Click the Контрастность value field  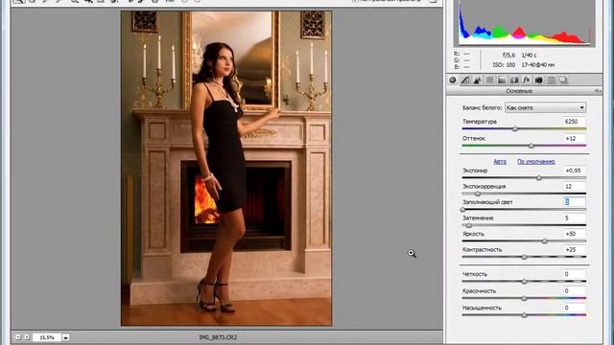pos(574,249)
